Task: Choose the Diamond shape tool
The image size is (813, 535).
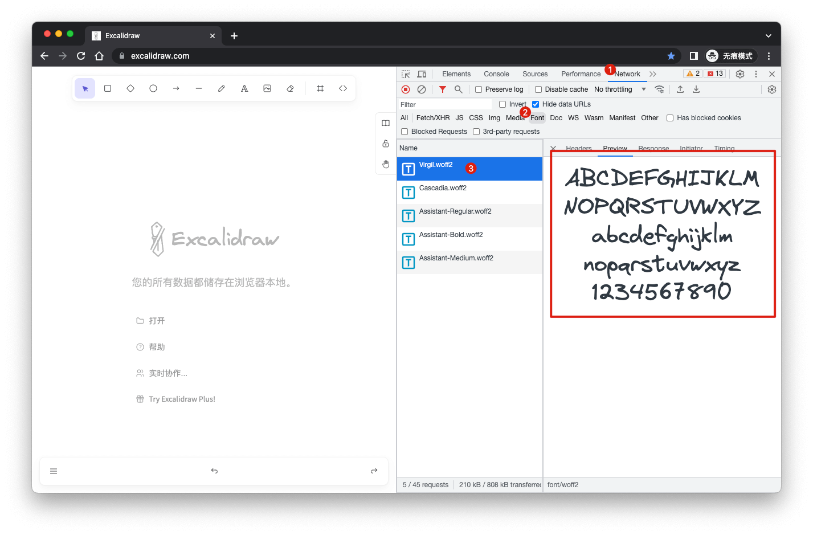Action: [x=130, y=88]
